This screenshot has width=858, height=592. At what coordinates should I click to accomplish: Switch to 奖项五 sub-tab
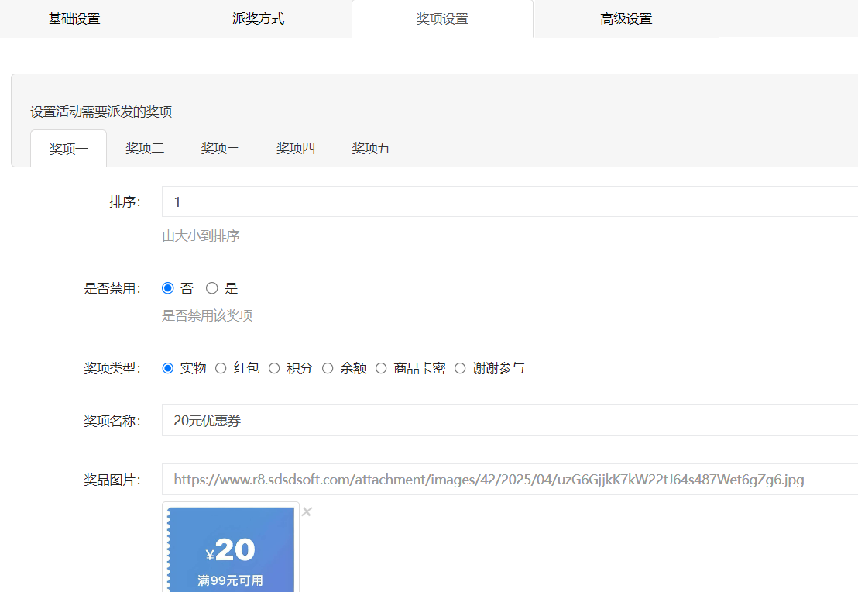click(371, 148)
